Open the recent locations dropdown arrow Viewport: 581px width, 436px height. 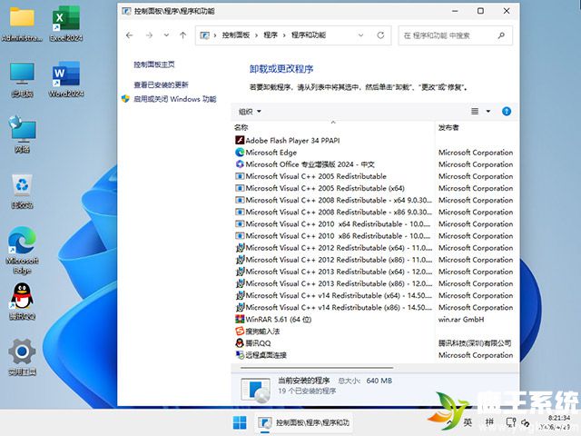(x=166, y=35)
